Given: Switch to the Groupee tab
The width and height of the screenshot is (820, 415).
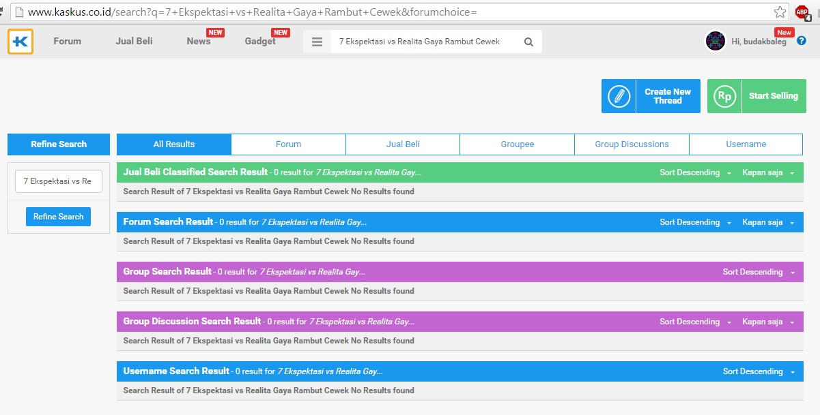Looking at the screenshot, I should (x=517, y=144).
